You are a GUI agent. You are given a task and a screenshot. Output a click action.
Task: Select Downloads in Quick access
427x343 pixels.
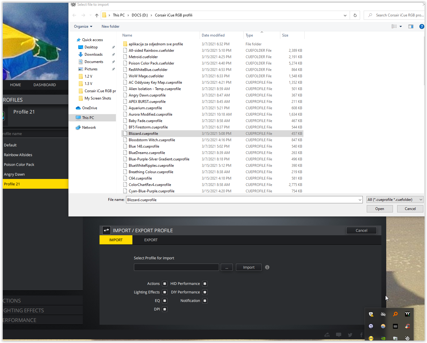point(93,54)
